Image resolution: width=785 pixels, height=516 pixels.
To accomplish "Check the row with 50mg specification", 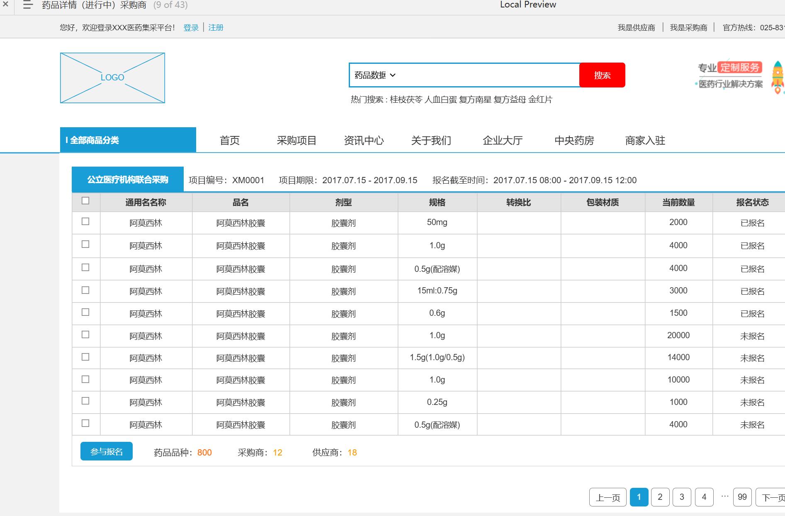I will coord(85,221).
